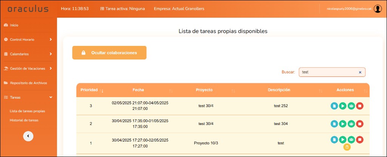Image resolution: width=387 pixels, height=157 pixels.
Task: Open collaborators icon for Proyecto 10/3 row
Action: tap(351, 140)
